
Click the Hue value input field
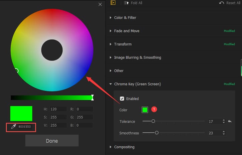pyautogui.click(x=58, y=109)
